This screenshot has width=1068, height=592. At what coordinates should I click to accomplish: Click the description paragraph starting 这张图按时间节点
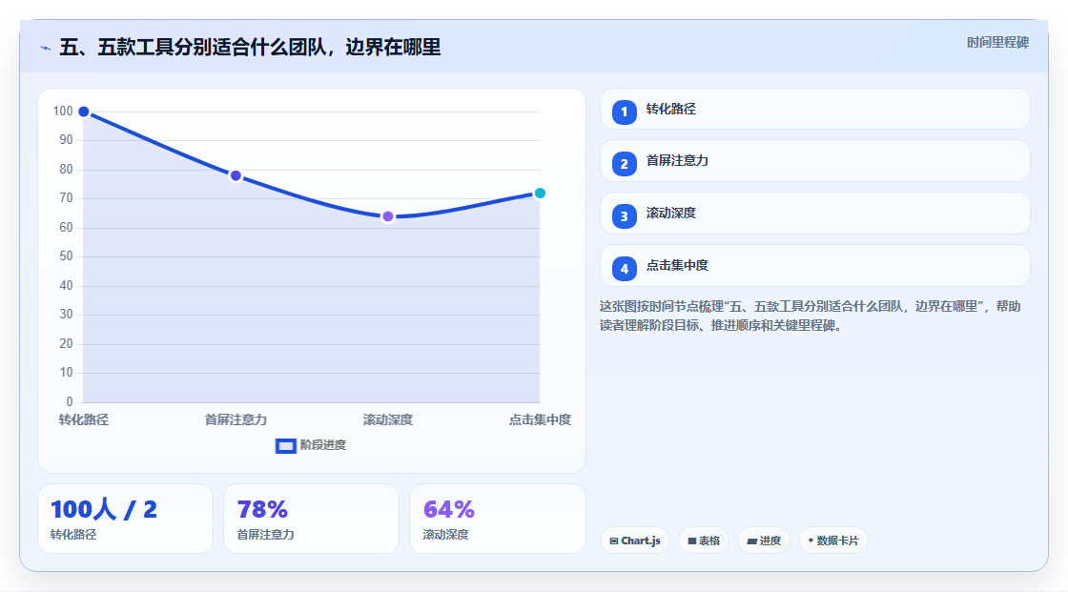(810, 316)
